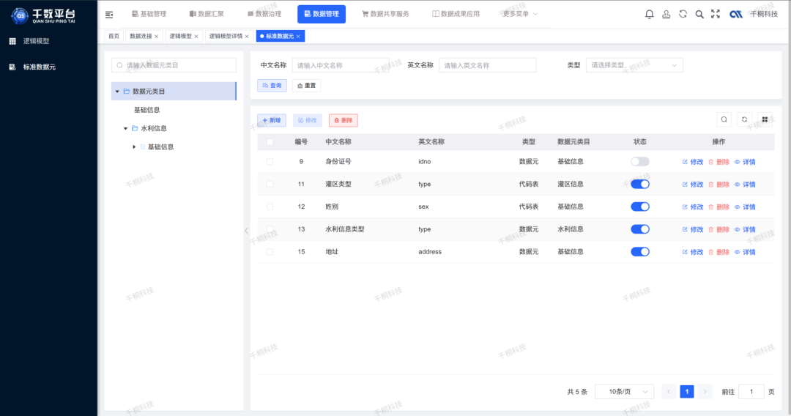
Task: Focus the 英文名称 input field
Action: pyautogui.click(x=487, y=65)
